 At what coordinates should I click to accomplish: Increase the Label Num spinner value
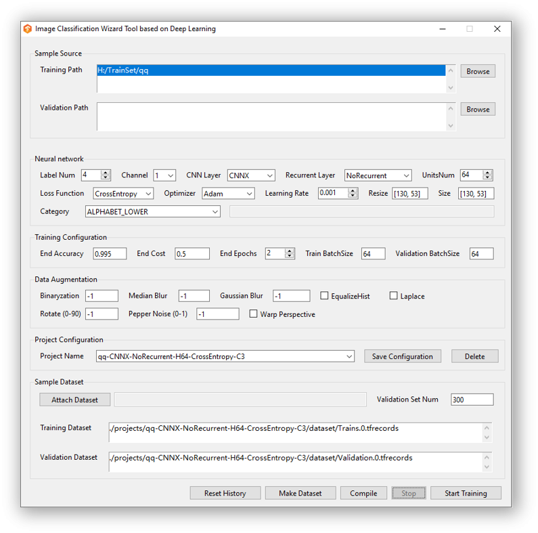pos(106,173)
